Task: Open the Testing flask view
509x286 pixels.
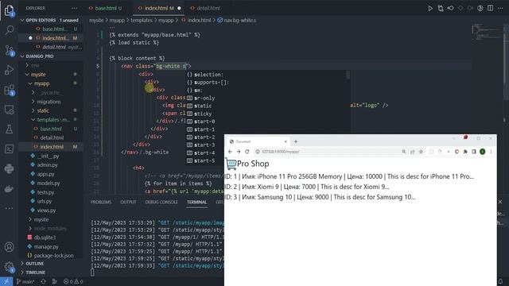Action: pyautogui.click(x=9, y=129)
